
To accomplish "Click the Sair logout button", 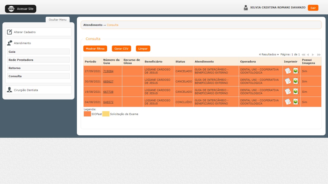I will pyautogui.click(x=313, y=8).
